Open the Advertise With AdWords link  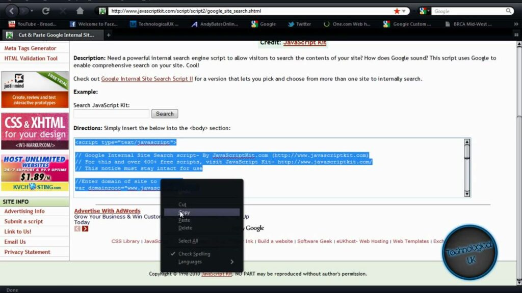click(x=107, y=211)
